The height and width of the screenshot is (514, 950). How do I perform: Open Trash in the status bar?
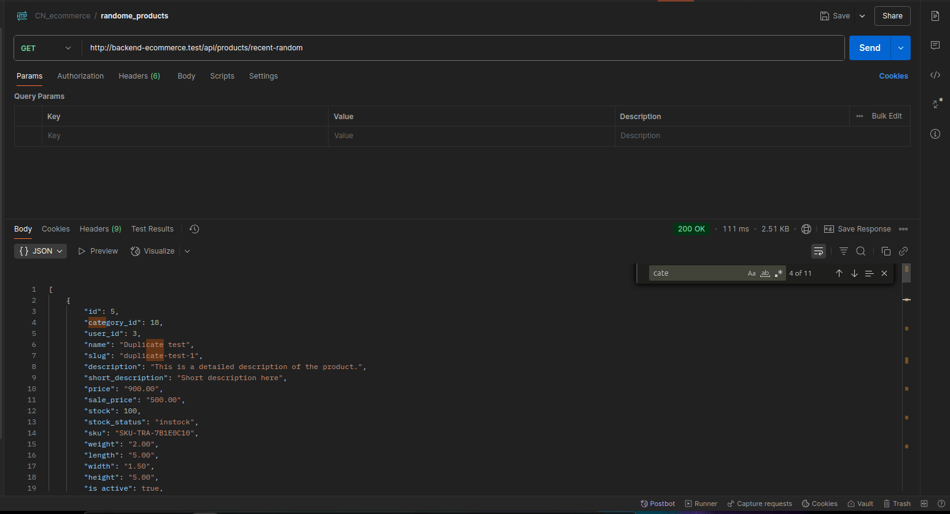(897, 504)
